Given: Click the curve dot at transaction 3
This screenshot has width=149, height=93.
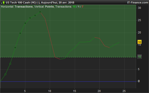Looking at the screenshot, I should point(15,48).
